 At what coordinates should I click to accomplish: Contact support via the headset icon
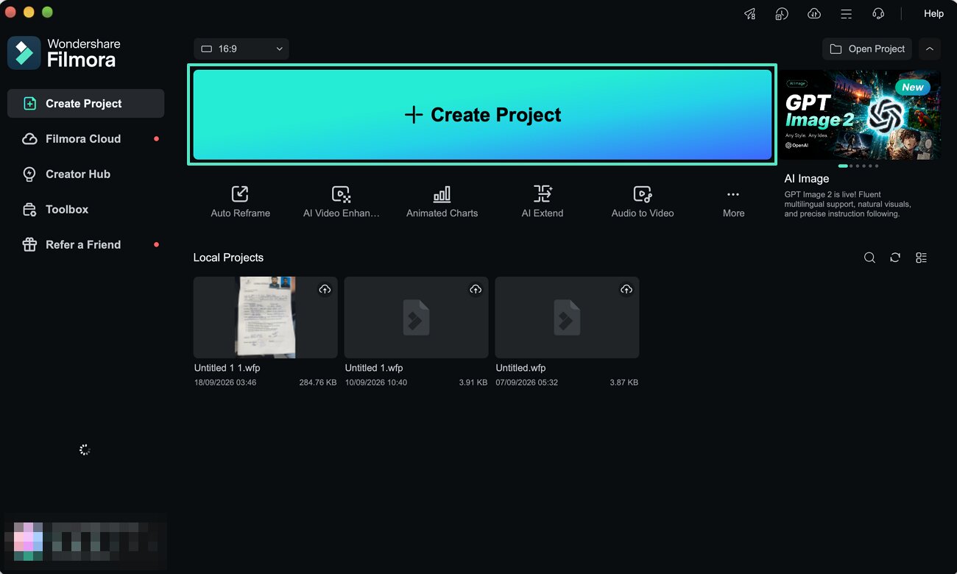pos(878,14)
